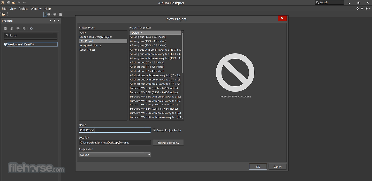This screenshot has width=372, height=181.
Task: Click the document refresh icon in toolbar
Action: pyautogui.click(x=60, y=14)
